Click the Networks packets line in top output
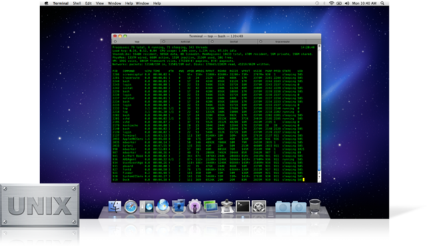 click(x=191, y=64)
